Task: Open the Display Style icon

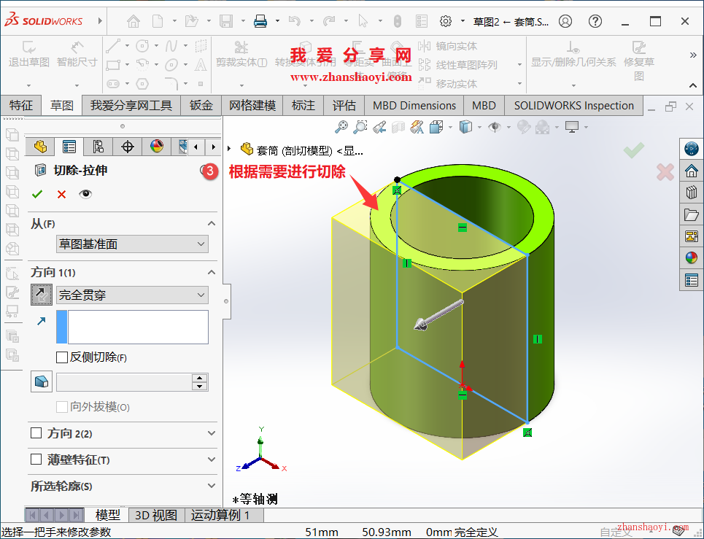Action: pos(465,127)
